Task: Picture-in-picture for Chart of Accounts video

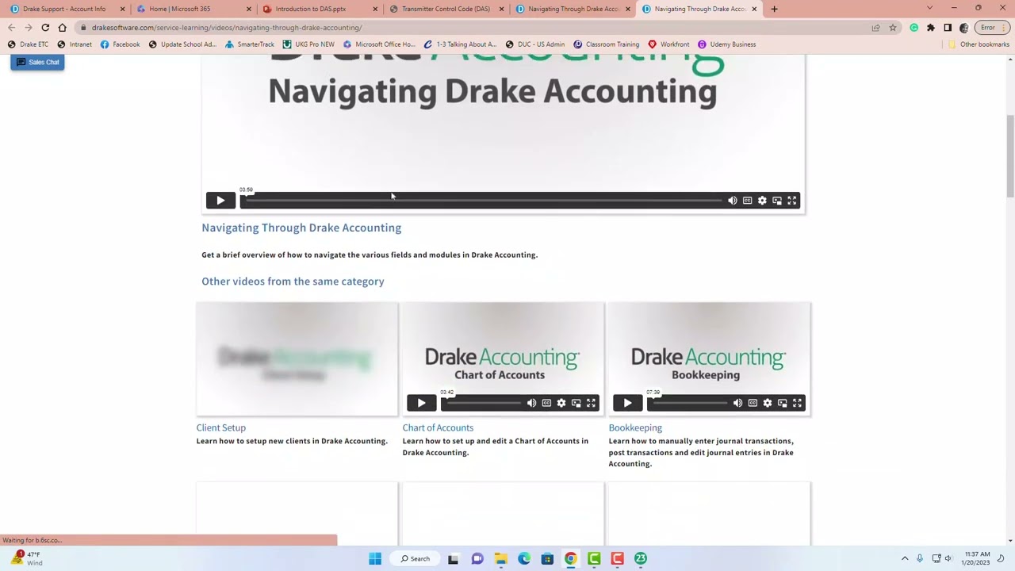Action: click(x=576, y=403)
